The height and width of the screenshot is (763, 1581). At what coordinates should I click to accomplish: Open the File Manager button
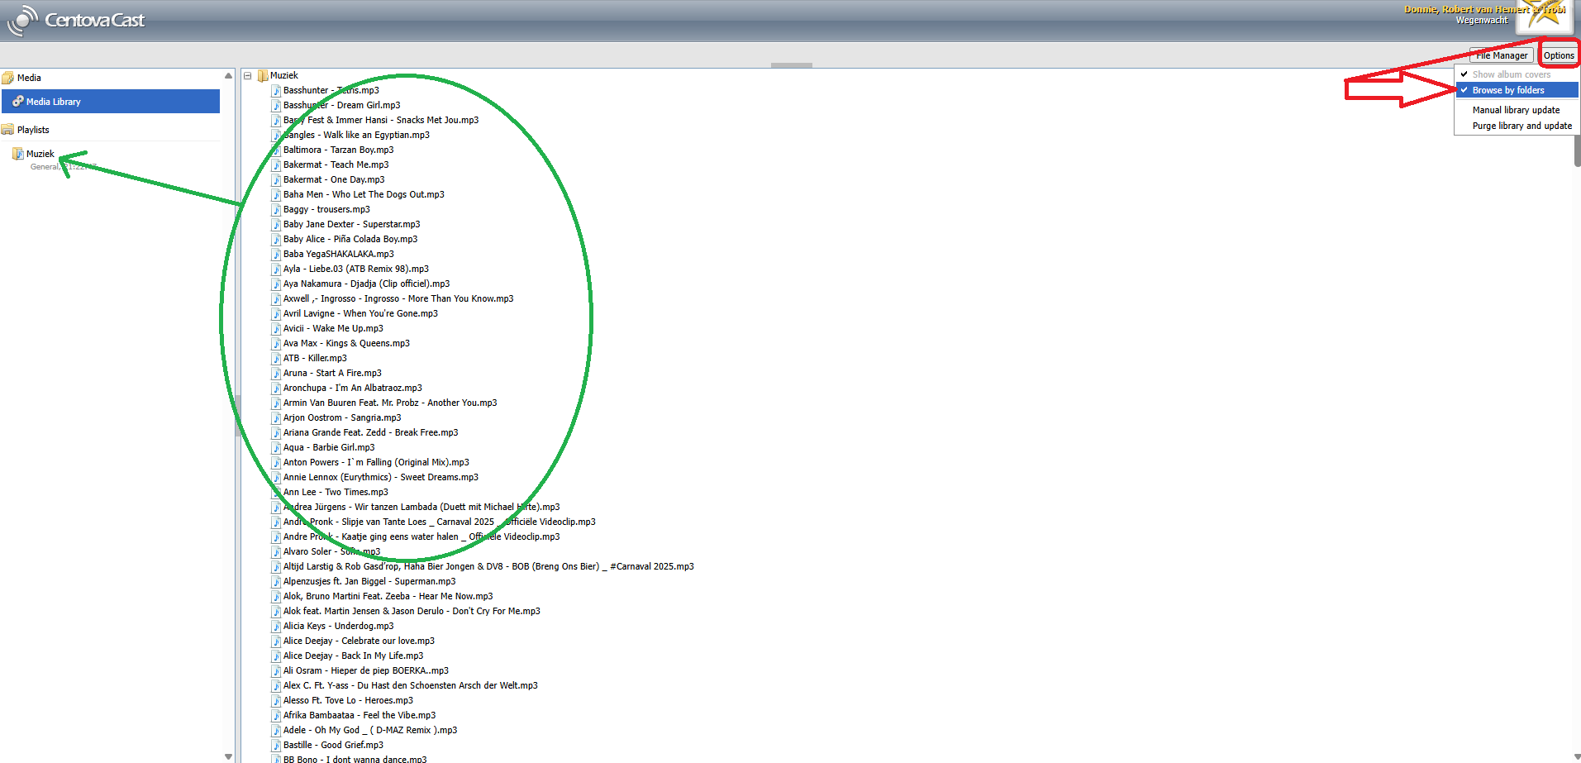click(1502, 55)
